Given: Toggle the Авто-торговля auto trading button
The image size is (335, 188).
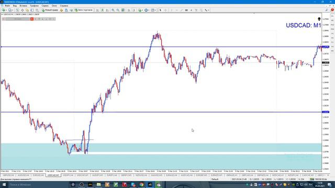Looking at the screenshot, I should (84, 10).
